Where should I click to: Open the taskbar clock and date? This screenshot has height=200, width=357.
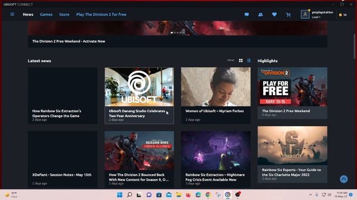click(341, 194)
